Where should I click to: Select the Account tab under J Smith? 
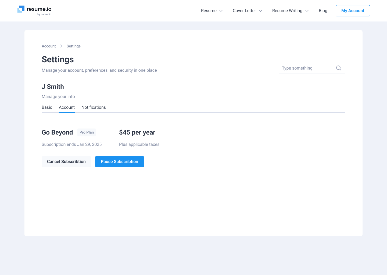(x=67, y=107)
